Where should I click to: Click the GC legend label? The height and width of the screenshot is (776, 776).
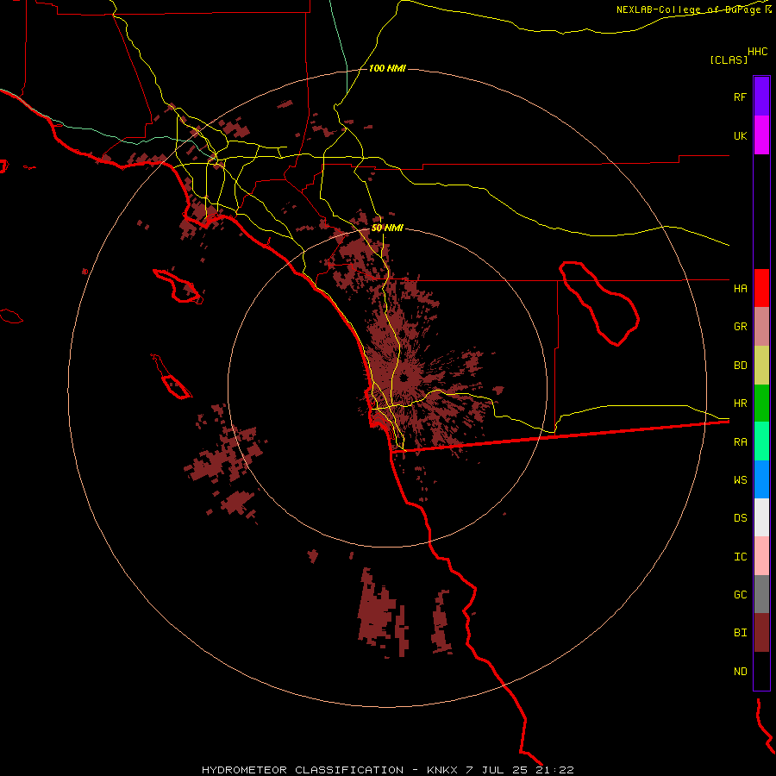coord(740,595)
